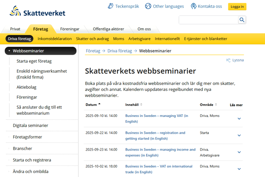
Task: Click the search magnifier icon
Action: coord(242,20)
